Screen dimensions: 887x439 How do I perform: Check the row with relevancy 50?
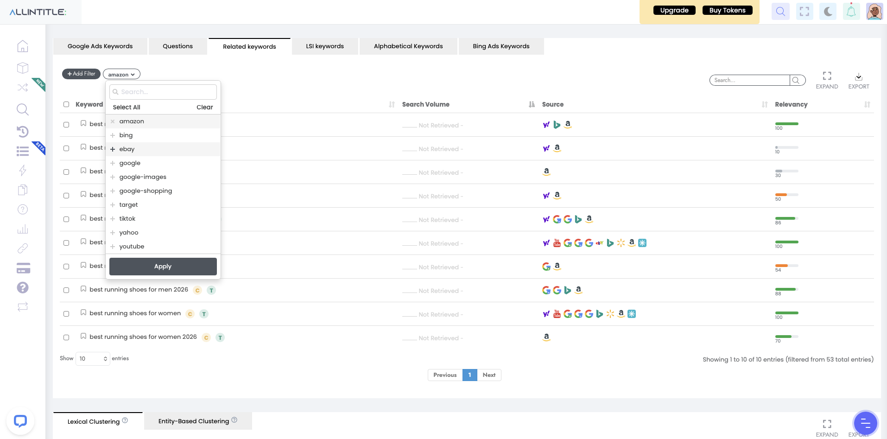click(66, 196)
